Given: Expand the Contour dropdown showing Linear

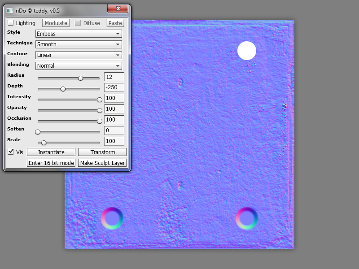Looking at the screenshot, I should point(79,55).
